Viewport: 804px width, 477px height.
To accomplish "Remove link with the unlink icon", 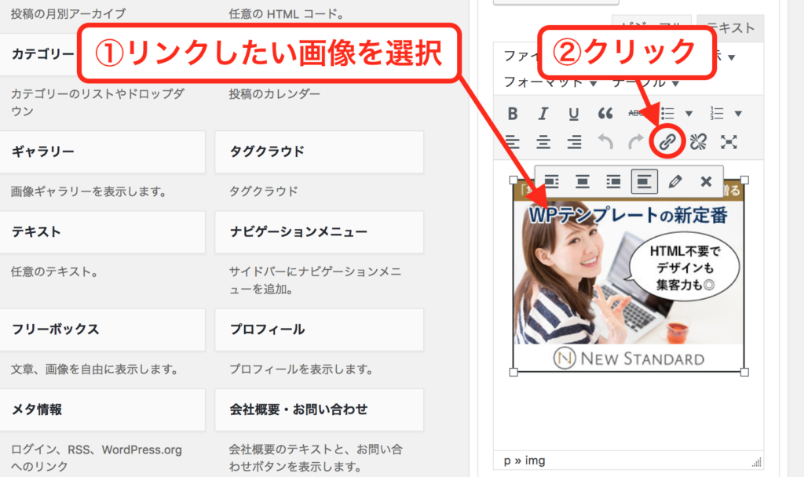I will pyautogui.click(x=698, y=142).
